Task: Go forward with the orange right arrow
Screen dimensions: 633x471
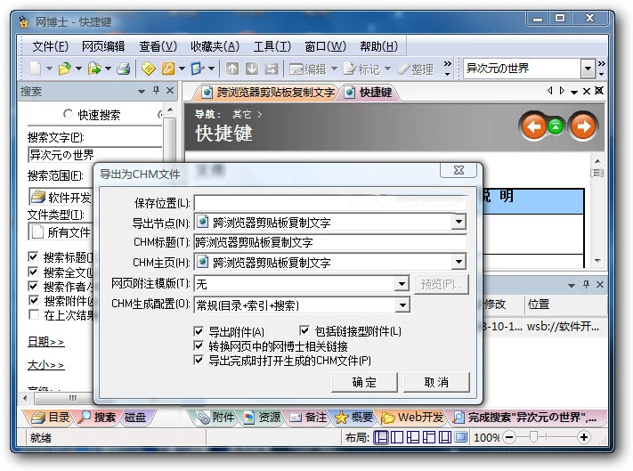Action: click(x=583, y=126)
